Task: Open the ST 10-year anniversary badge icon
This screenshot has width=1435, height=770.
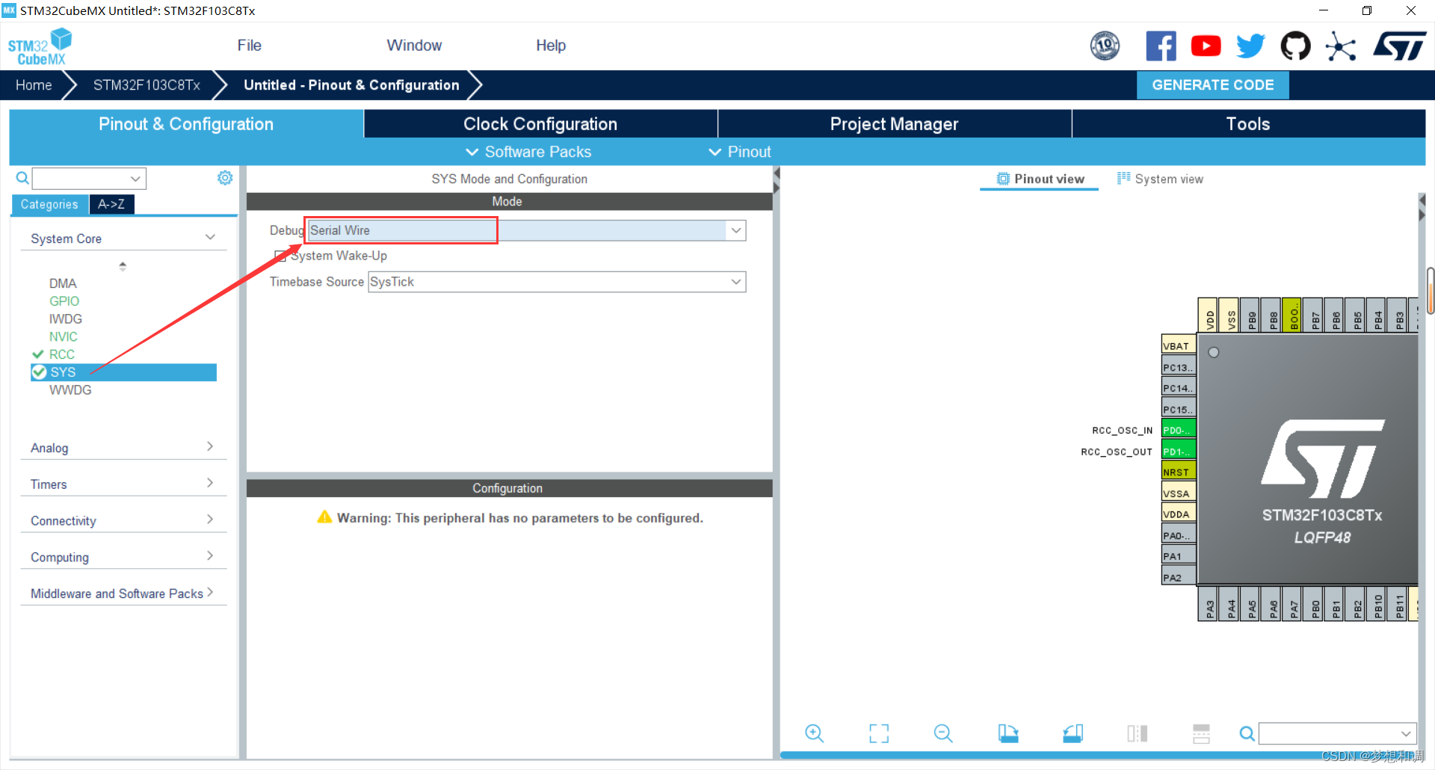Action: coord(1105,46)
